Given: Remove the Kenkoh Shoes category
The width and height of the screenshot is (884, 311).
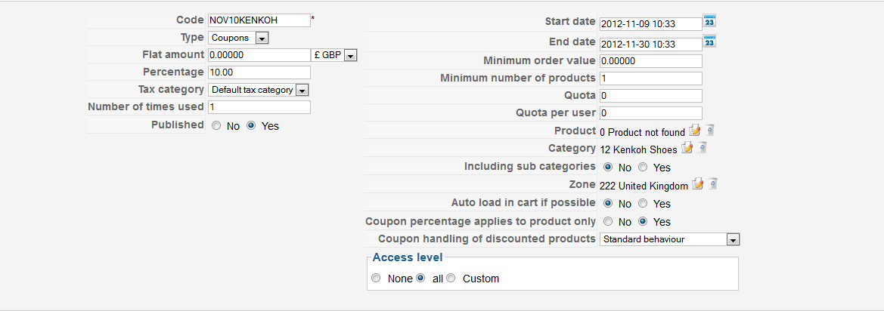Looking at the screenshot, I should point(703,149).
